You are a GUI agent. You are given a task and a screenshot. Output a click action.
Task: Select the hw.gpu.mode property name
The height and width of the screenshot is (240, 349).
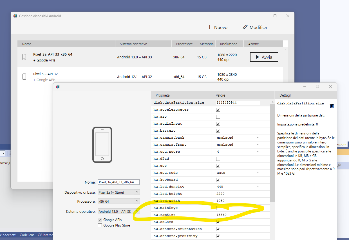pyautogui.click(x=165, y=173)
